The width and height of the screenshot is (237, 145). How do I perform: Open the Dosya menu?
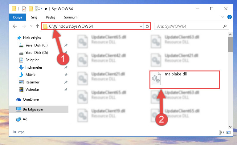tap(18, 17)
